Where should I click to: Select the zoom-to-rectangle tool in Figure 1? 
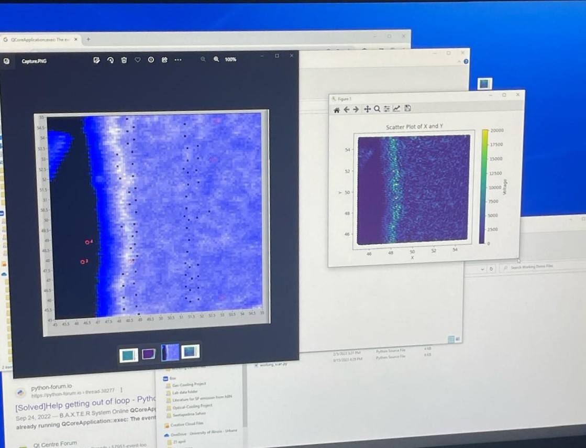377,108
